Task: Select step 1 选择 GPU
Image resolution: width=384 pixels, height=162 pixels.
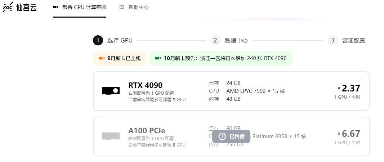Action: point(113,40)
